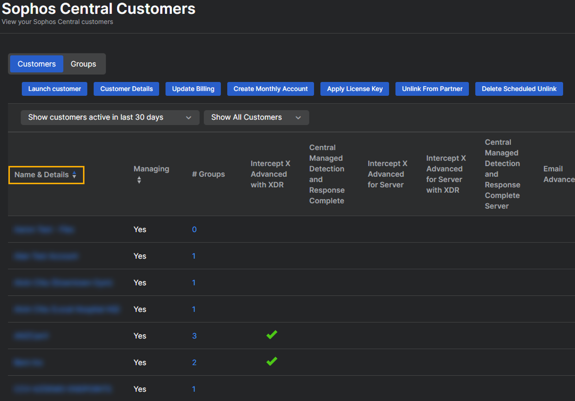Expand the Show All Customers dropdown

click(x=256, y=118)
